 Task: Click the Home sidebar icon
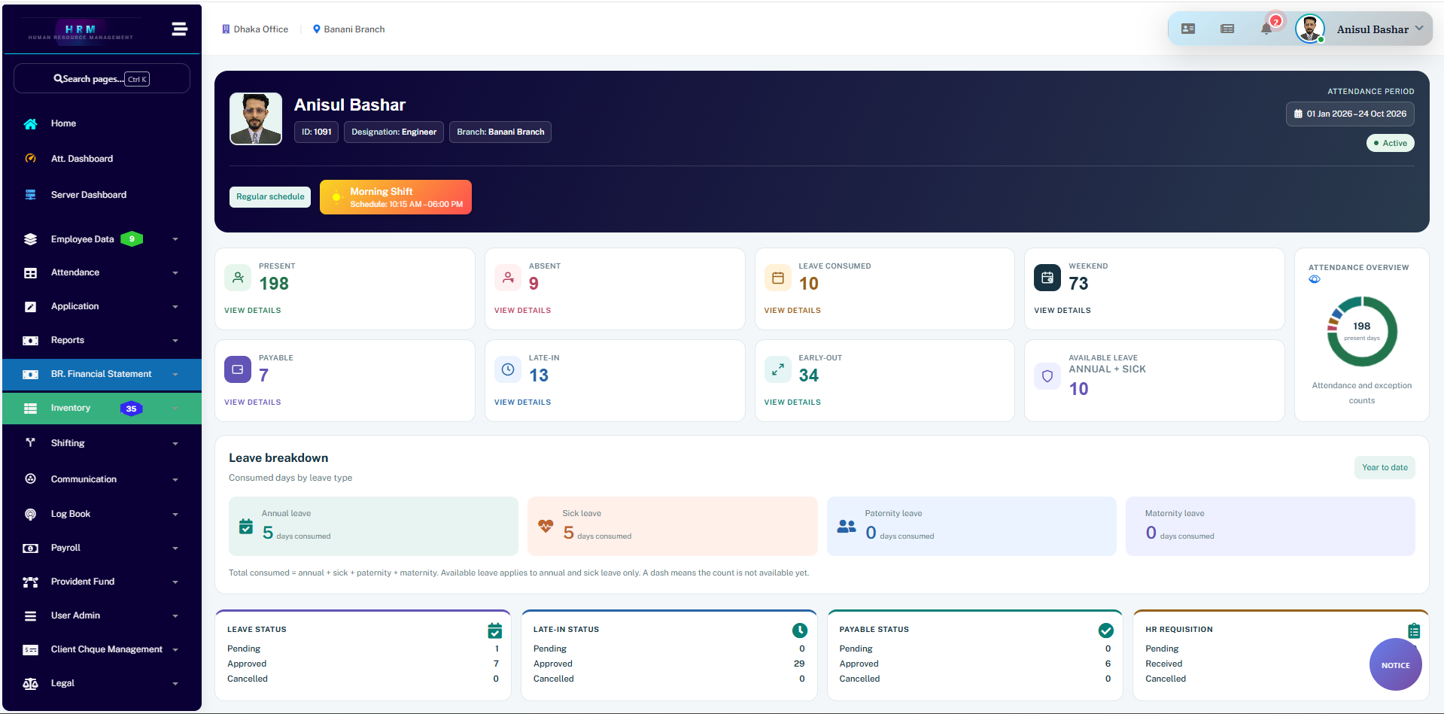tap(30, 123)
